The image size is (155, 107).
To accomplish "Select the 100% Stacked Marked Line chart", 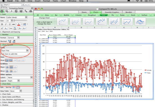I will [x=127, y=21].
